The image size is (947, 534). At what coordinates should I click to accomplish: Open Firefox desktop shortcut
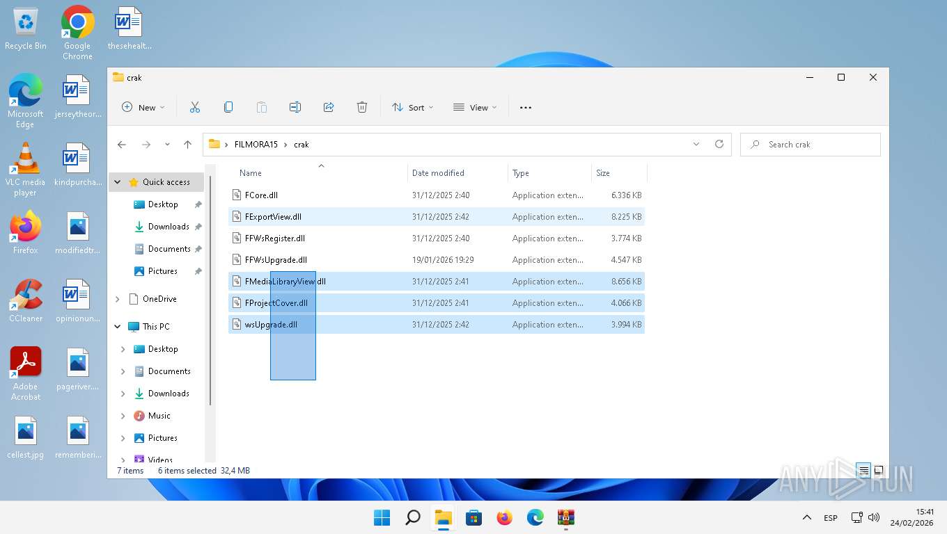[x=25, y=232]
